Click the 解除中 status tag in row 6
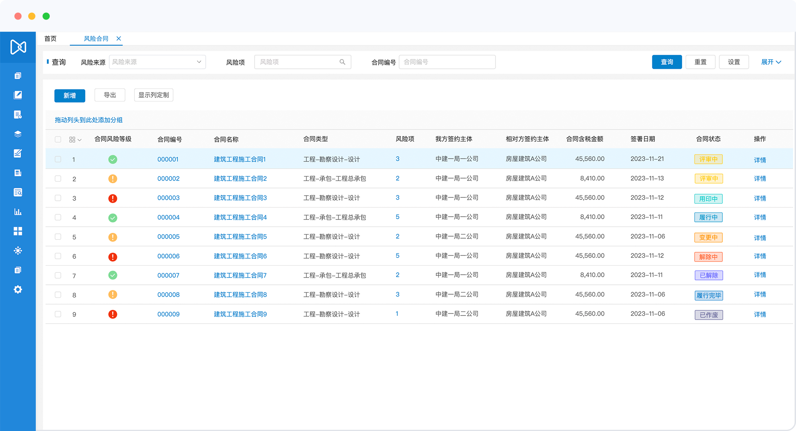This screenshot has width=796, height=431. point(708,257)
